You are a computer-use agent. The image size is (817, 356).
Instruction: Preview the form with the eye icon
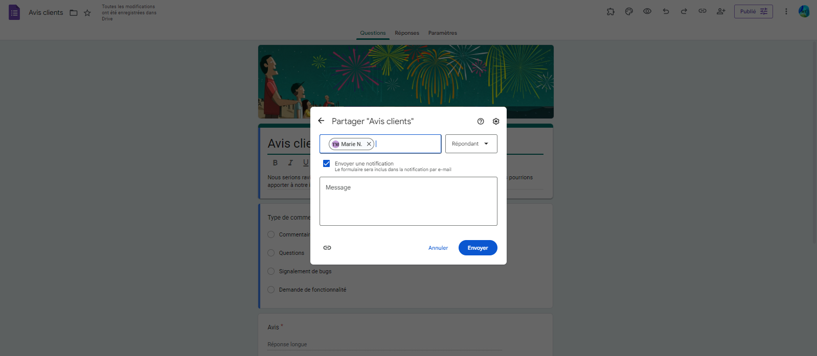[647, 11]
